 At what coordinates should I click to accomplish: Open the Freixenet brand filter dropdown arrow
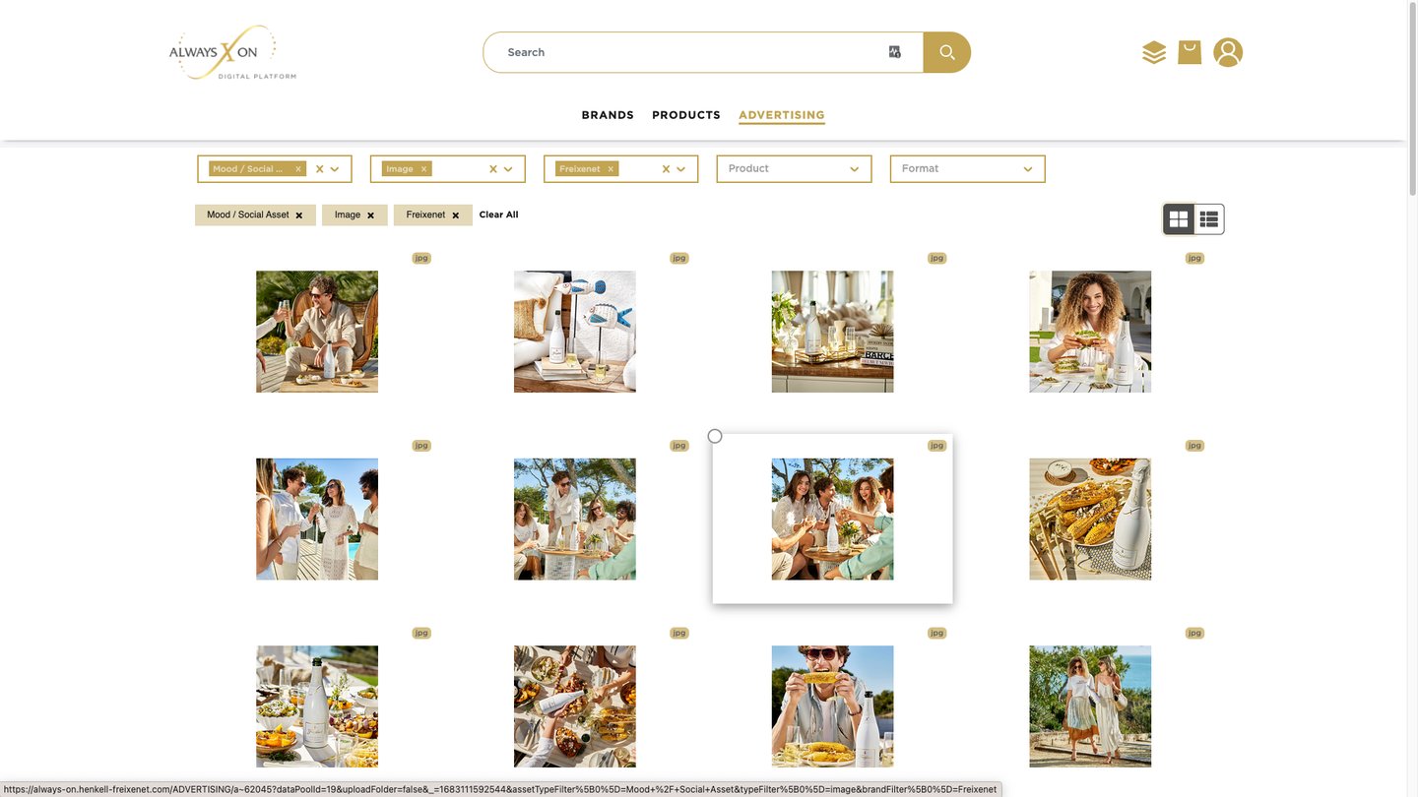pos(681,169)
